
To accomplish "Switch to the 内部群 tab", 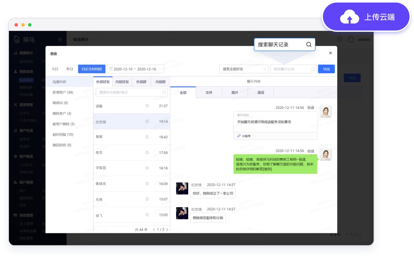I will [x=160, y=82].
